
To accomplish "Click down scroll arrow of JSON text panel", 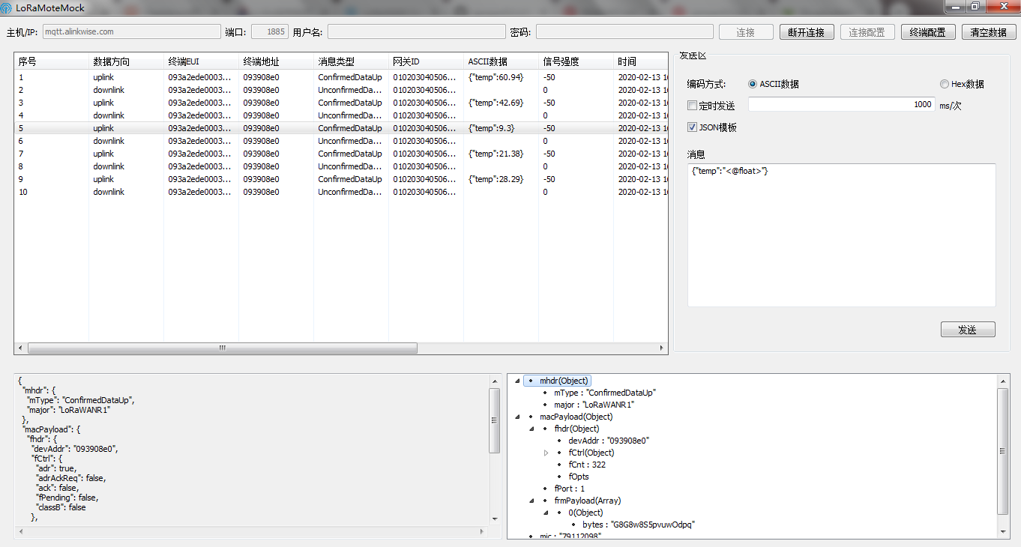I will coord(494,519).
